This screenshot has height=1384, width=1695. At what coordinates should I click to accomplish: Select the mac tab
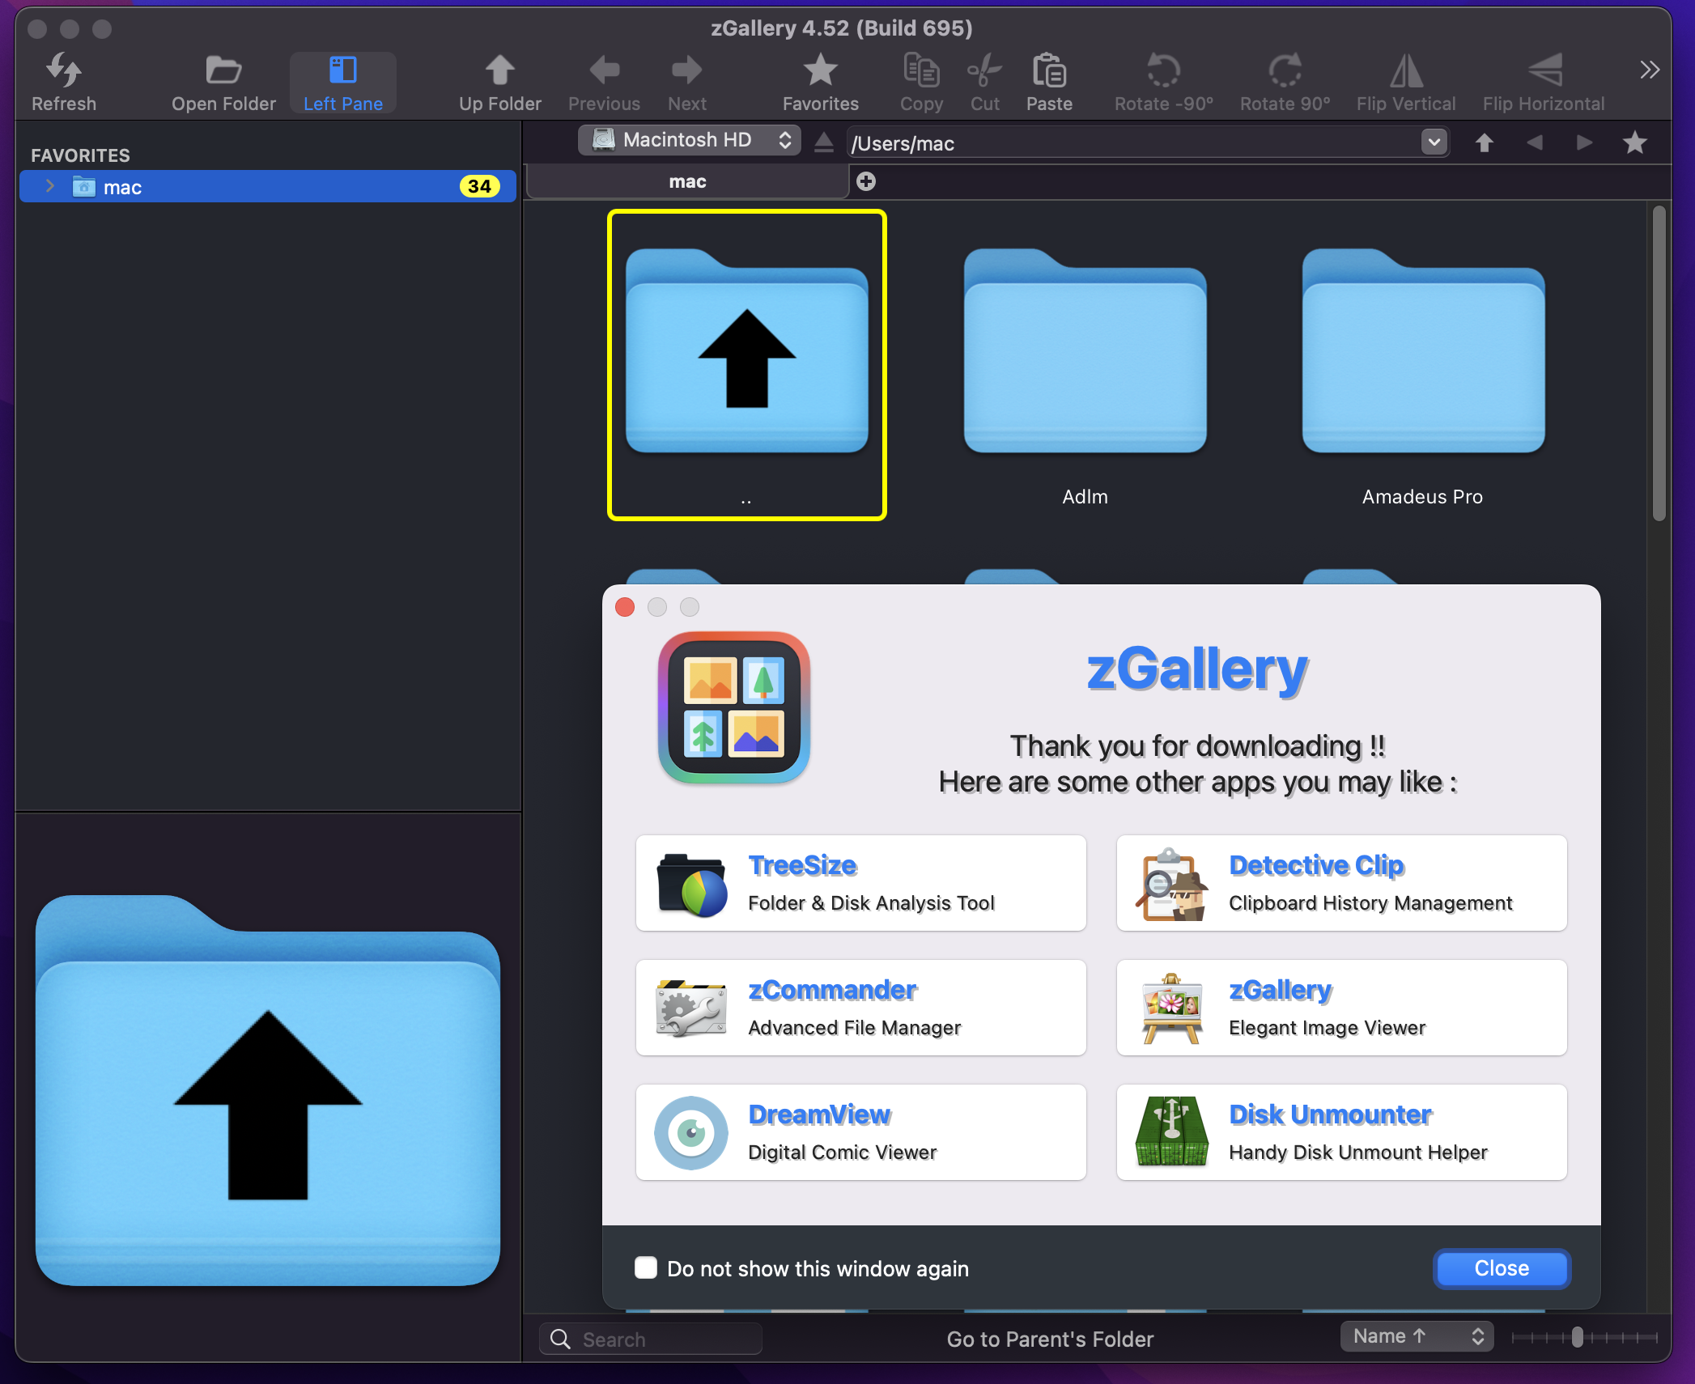tap(687, 181)
